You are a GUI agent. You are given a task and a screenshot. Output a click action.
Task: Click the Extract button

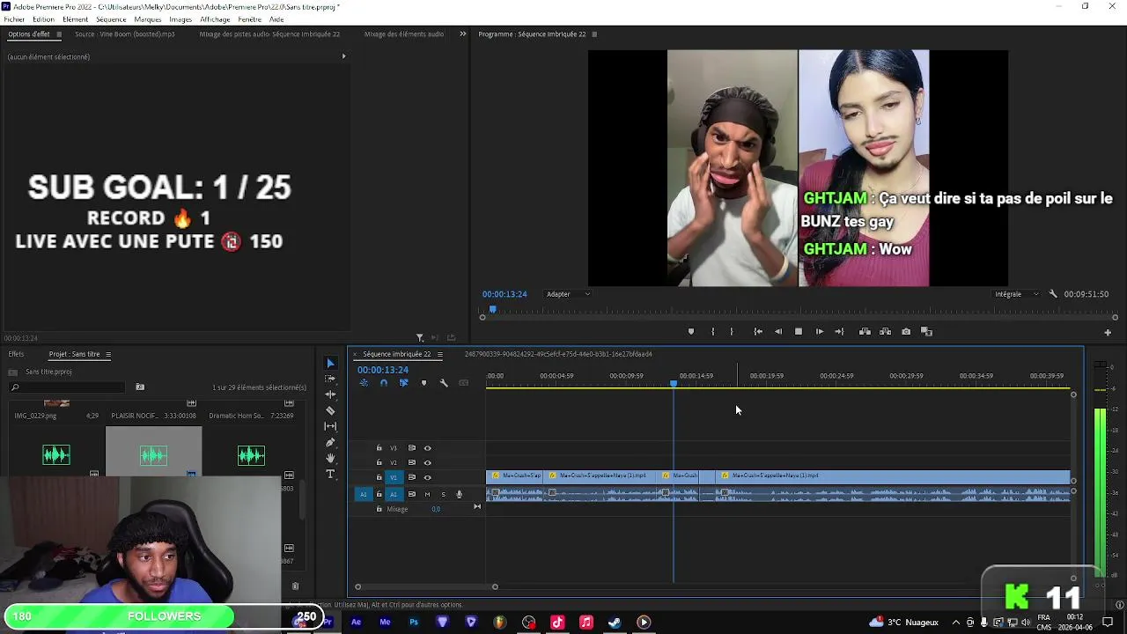pos(885,332)
